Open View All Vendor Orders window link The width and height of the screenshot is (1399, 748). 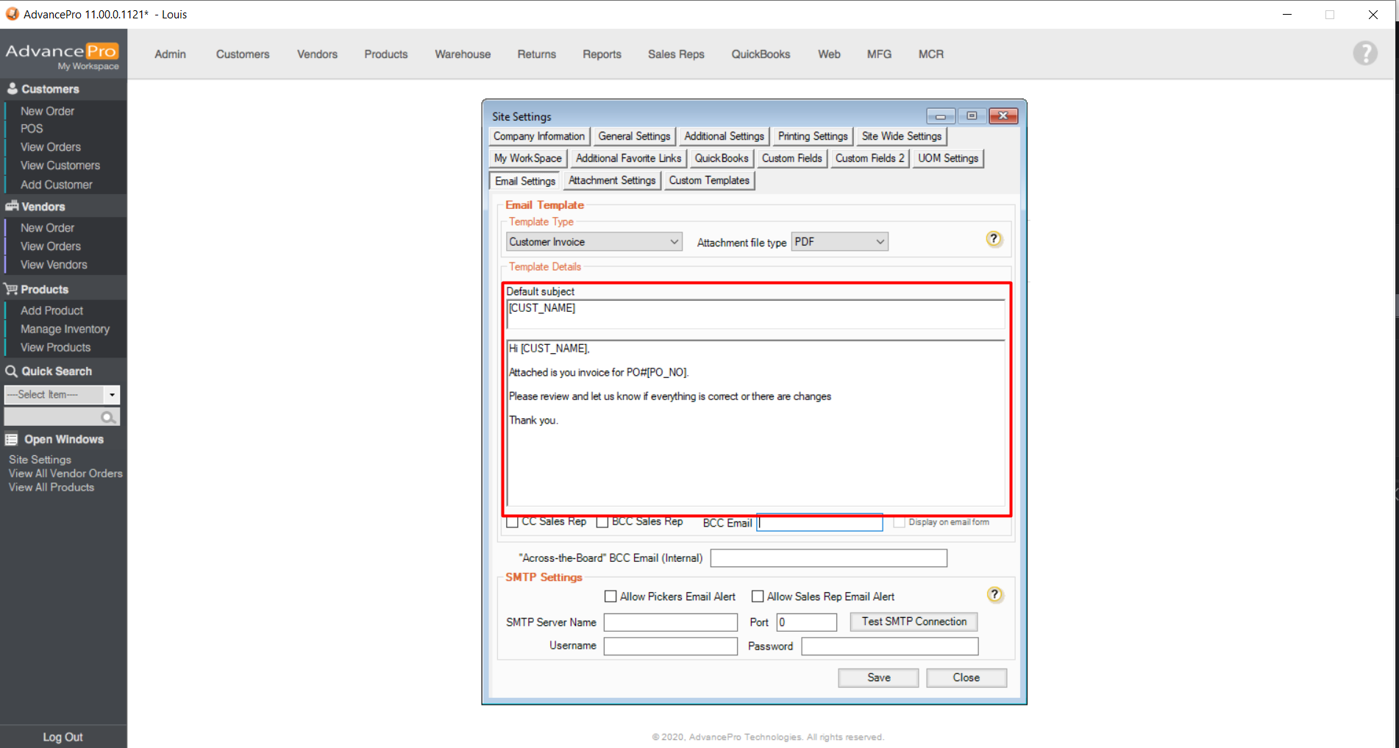(x=65, y=474)
